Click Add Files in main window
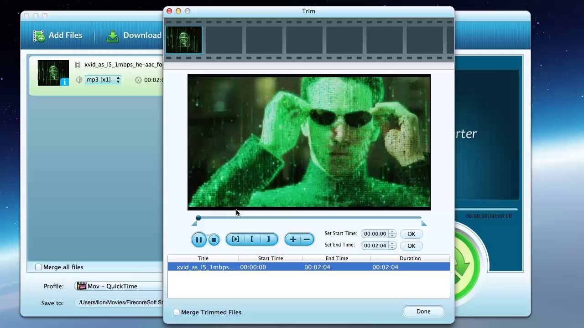Viewport: 584px width, 328px height. (57, 36)
